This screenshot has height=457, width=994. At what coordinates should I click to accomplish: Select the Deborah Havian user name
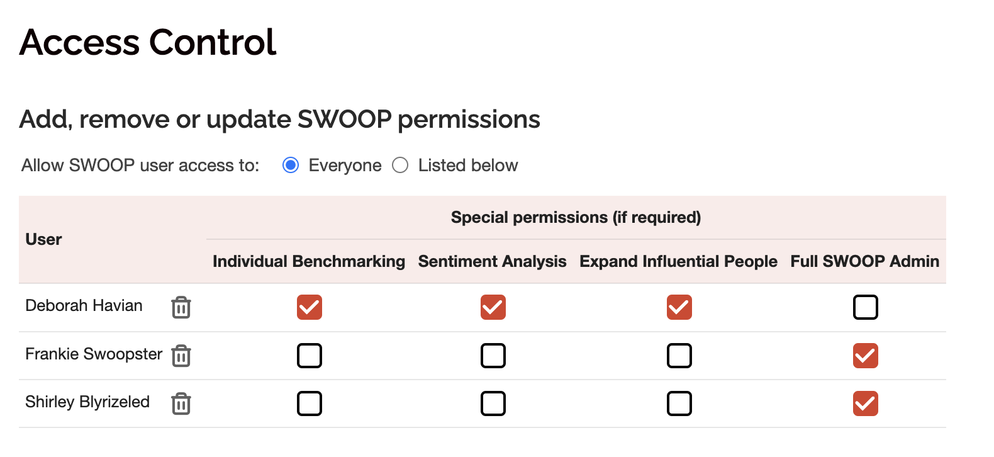click(84, 305)
